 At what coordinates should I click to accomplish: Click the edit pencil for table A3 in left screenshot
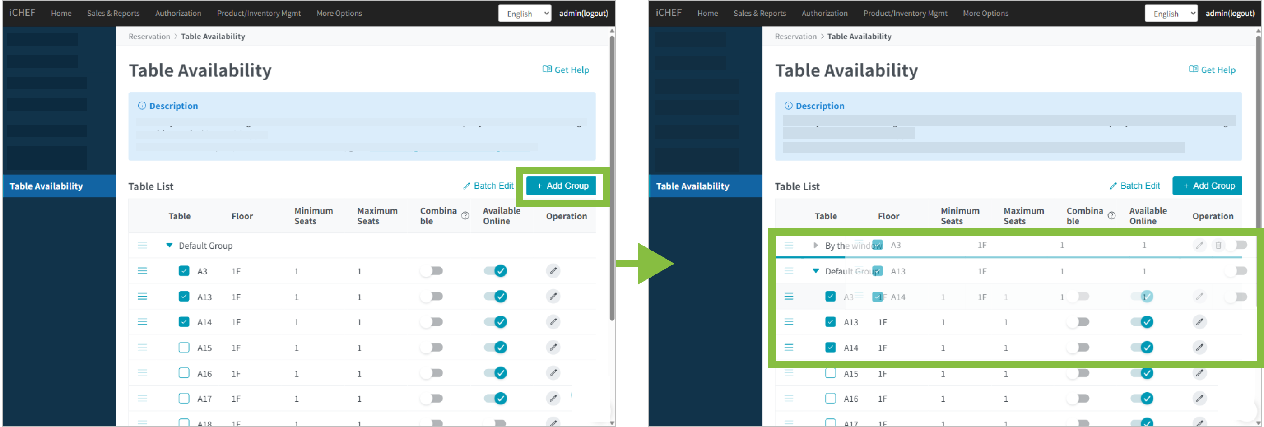pos(553,271)
